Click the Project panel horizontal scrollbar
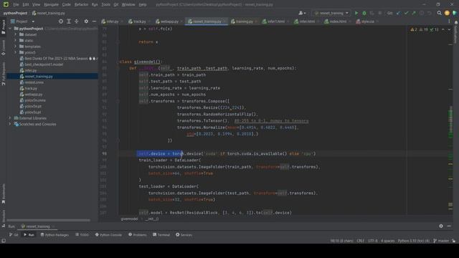Screen dimensions: 459x258 coord(49,220)
